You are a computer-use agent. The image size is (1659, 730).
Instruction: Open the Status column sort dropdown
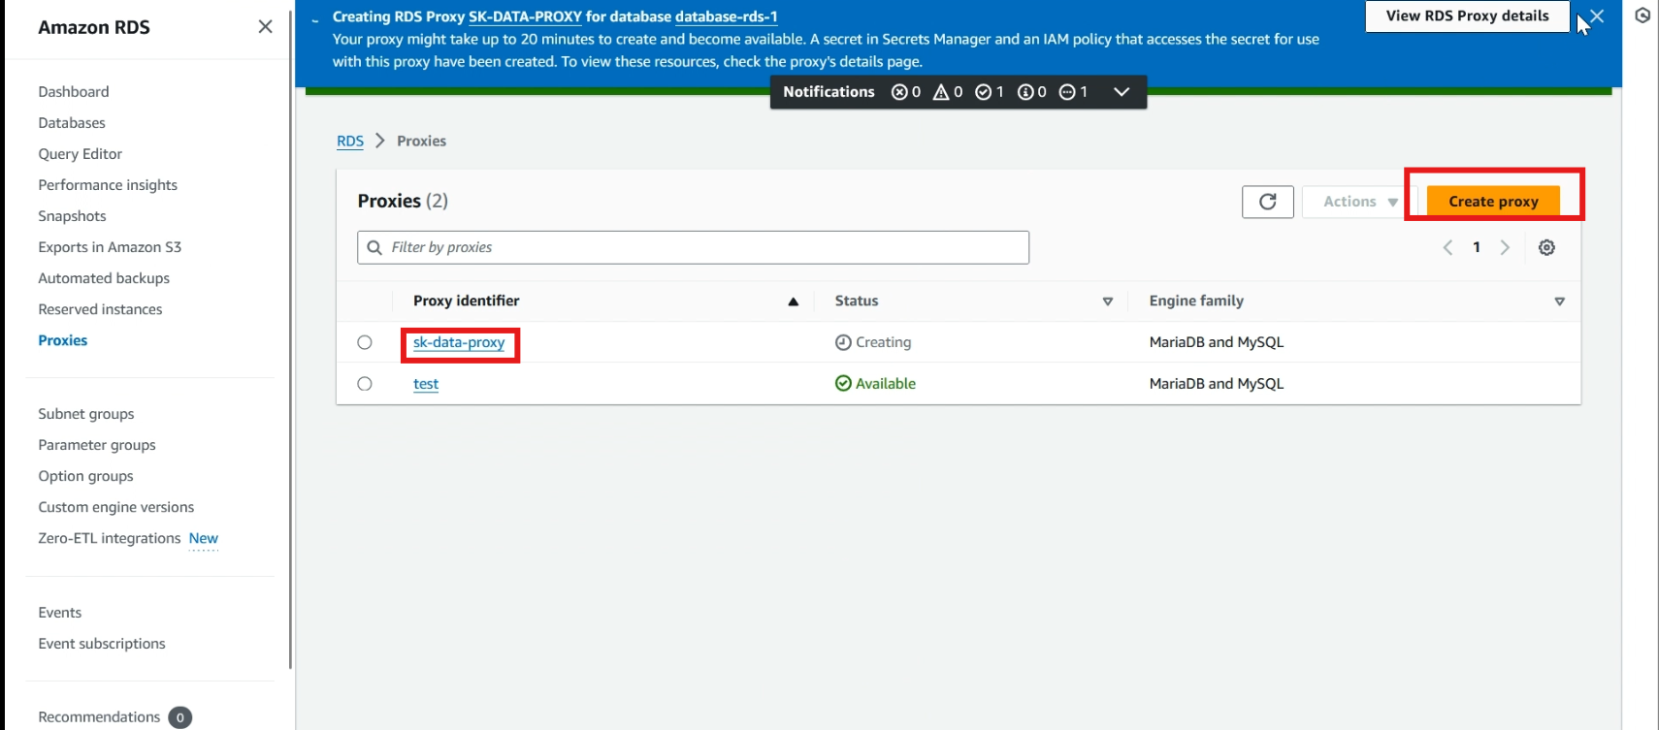click(x=1107, y=302)
